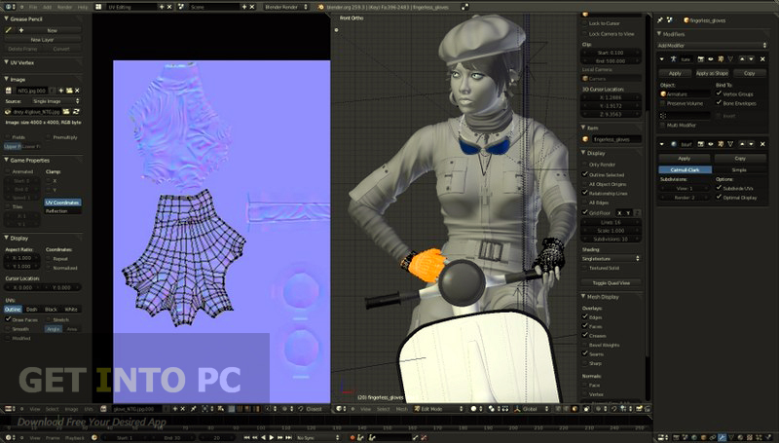The height and width of the screenshot is (443, 779).
Task: Select the modifiers wrench tab icon
Action: 722,437
